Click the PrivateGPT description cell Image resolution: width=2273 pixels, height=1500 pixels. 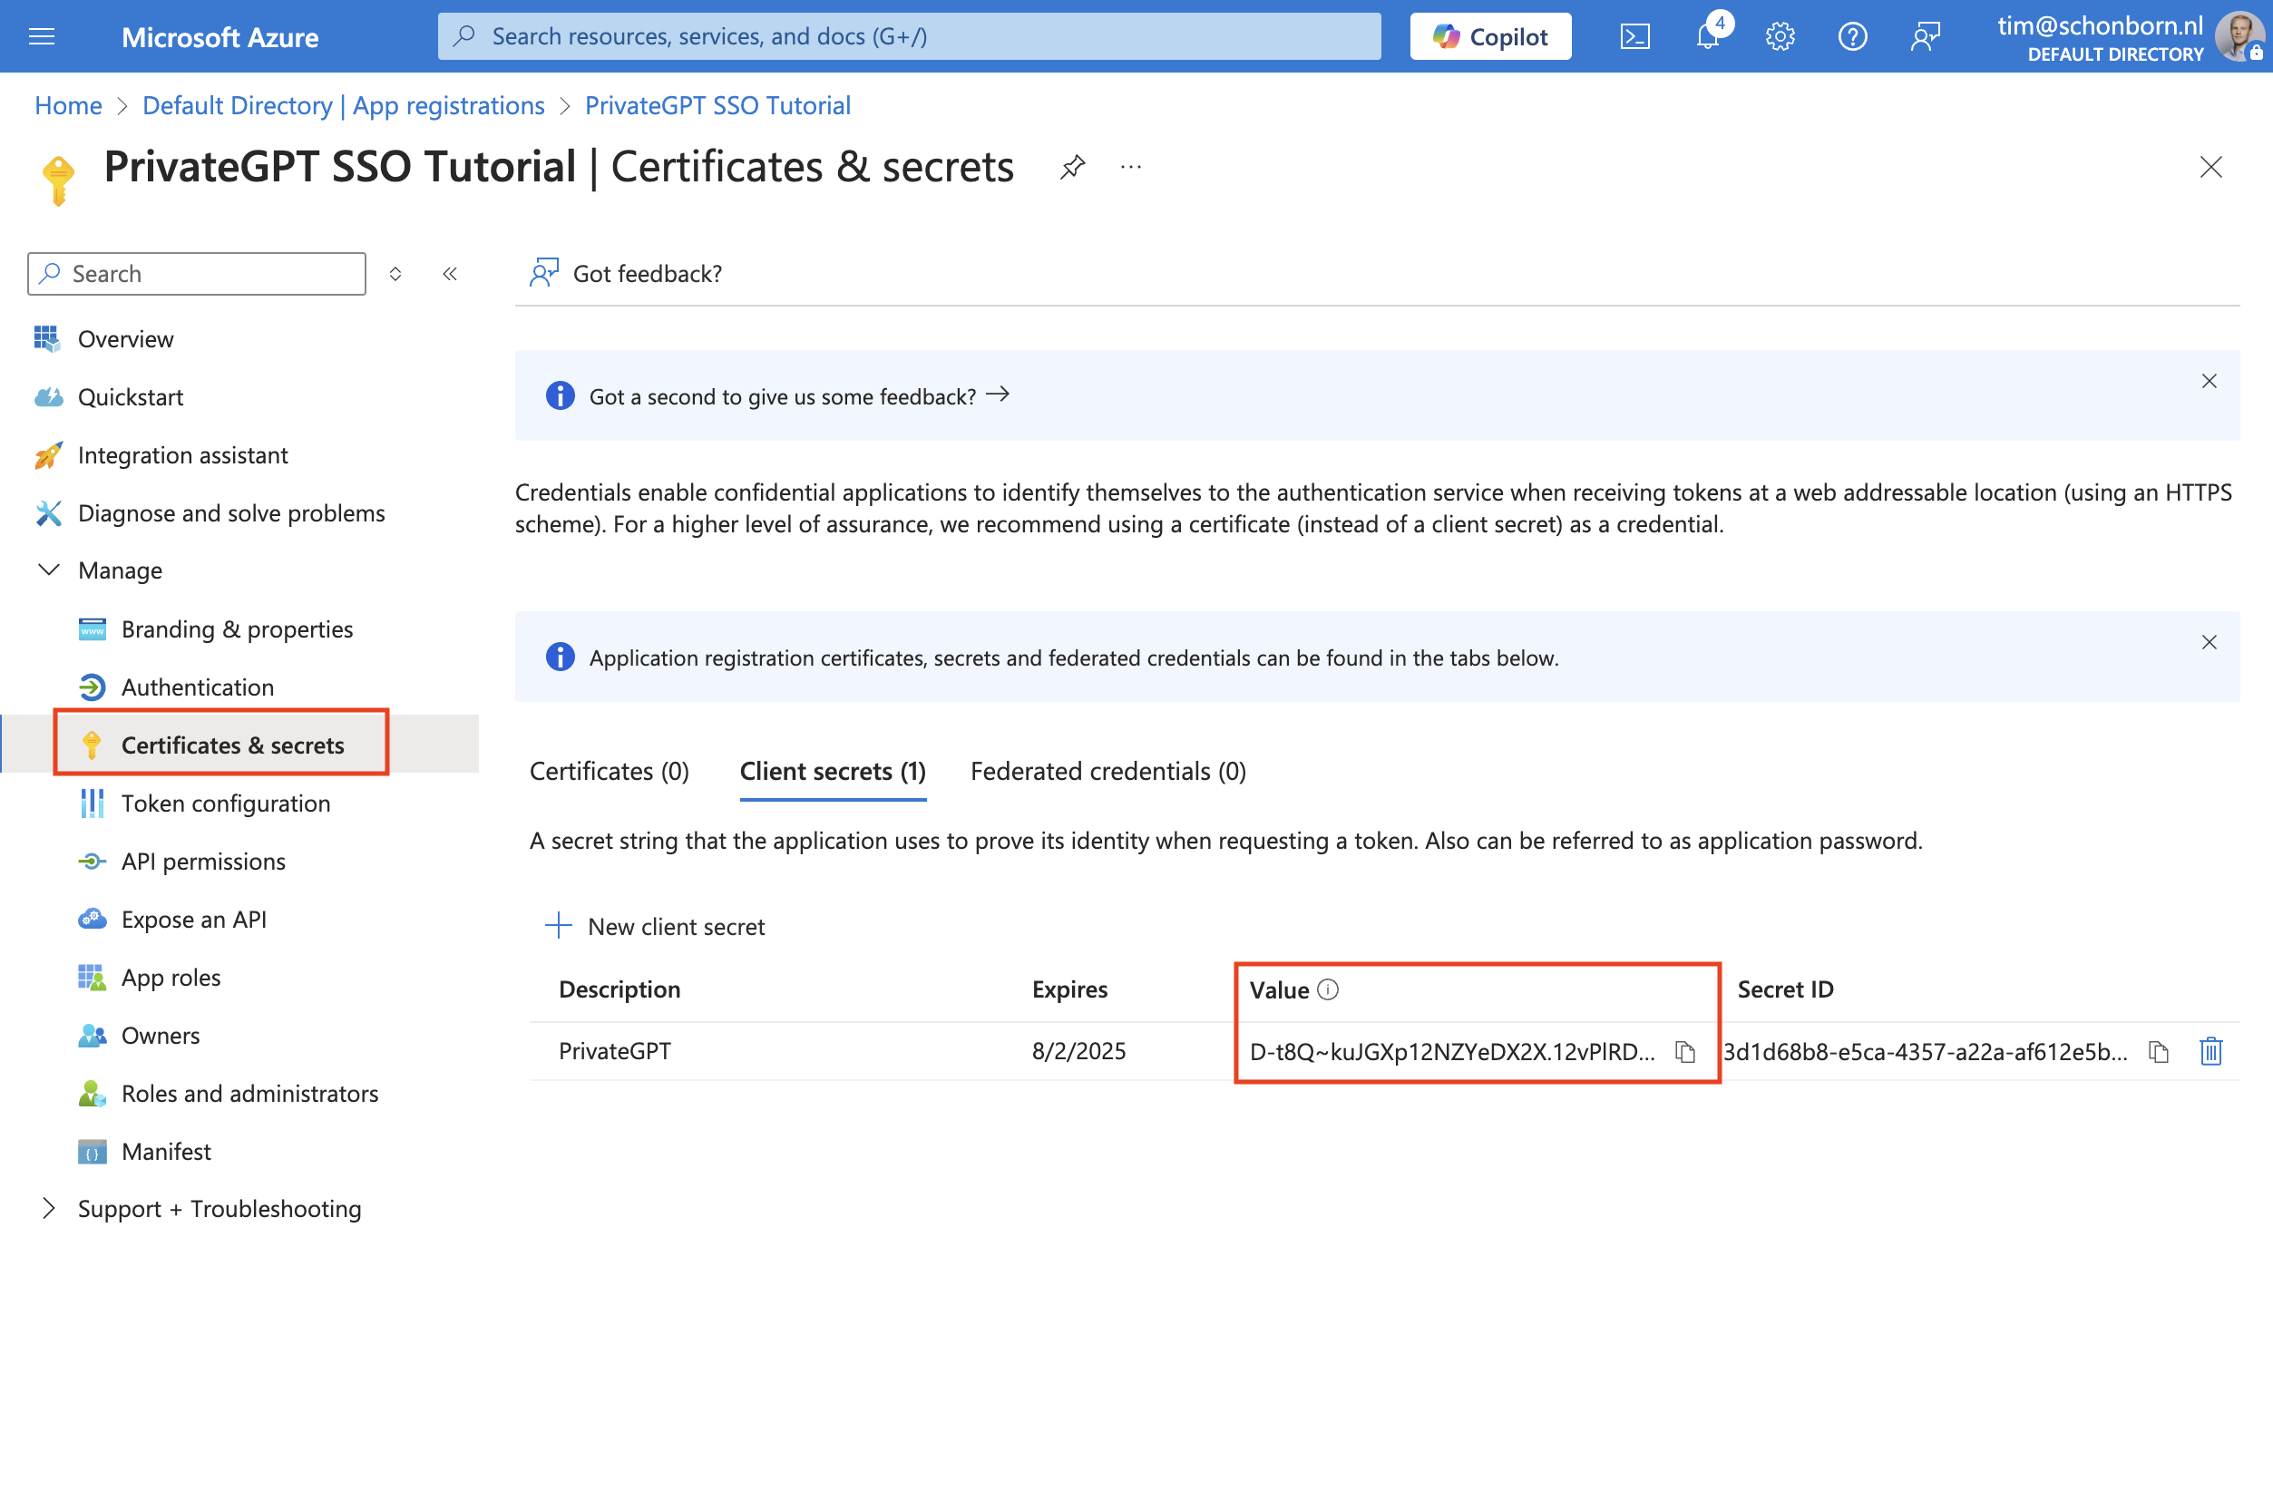[x=614, y=1050]
